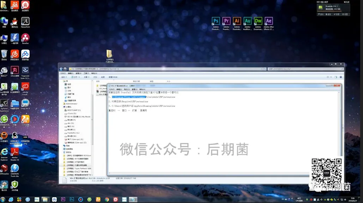Select Topaz ReMask folder in navigation tree

pyautogui.click(x=78, y=169)
